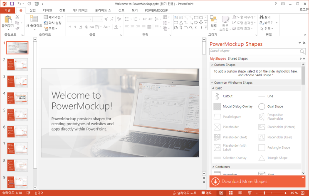Click the zoom in plus button
This screenshot has height=196, width=309.
click(285, 193)
